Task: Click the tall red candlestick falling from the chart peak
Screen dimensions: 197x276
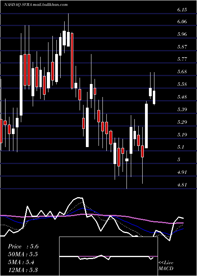Action: pyautogui.click(x=72, y=61)
